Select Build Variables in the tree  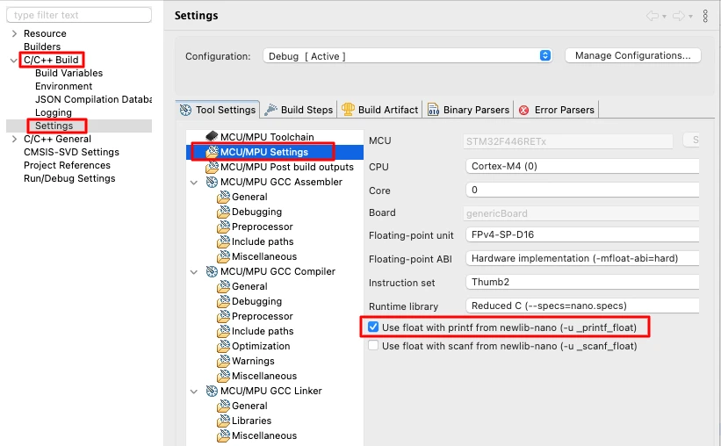69,73
